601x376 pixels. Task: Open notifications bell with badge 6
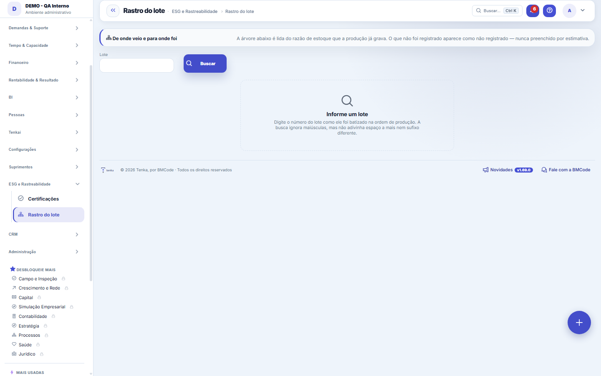[533, 10]
